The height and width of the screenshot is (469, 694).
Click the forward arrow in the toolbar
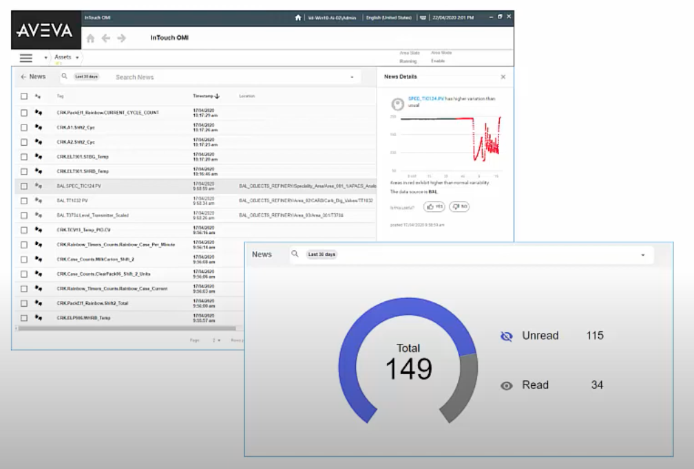(x=122, y=39)
